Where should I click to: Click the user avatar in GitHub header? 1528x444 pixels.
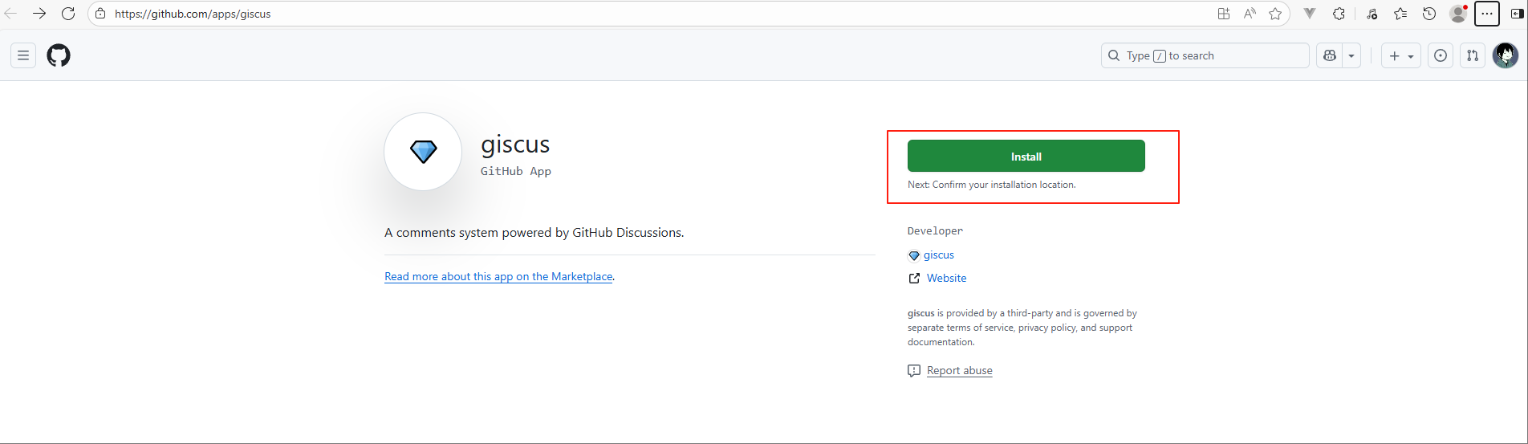click(1505, 55)
